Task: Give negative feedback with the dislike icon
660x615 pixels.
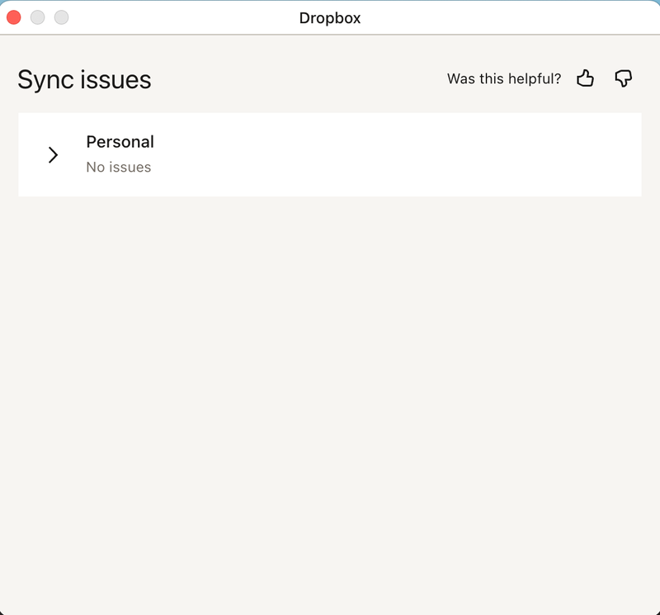Action: point(623,78)
